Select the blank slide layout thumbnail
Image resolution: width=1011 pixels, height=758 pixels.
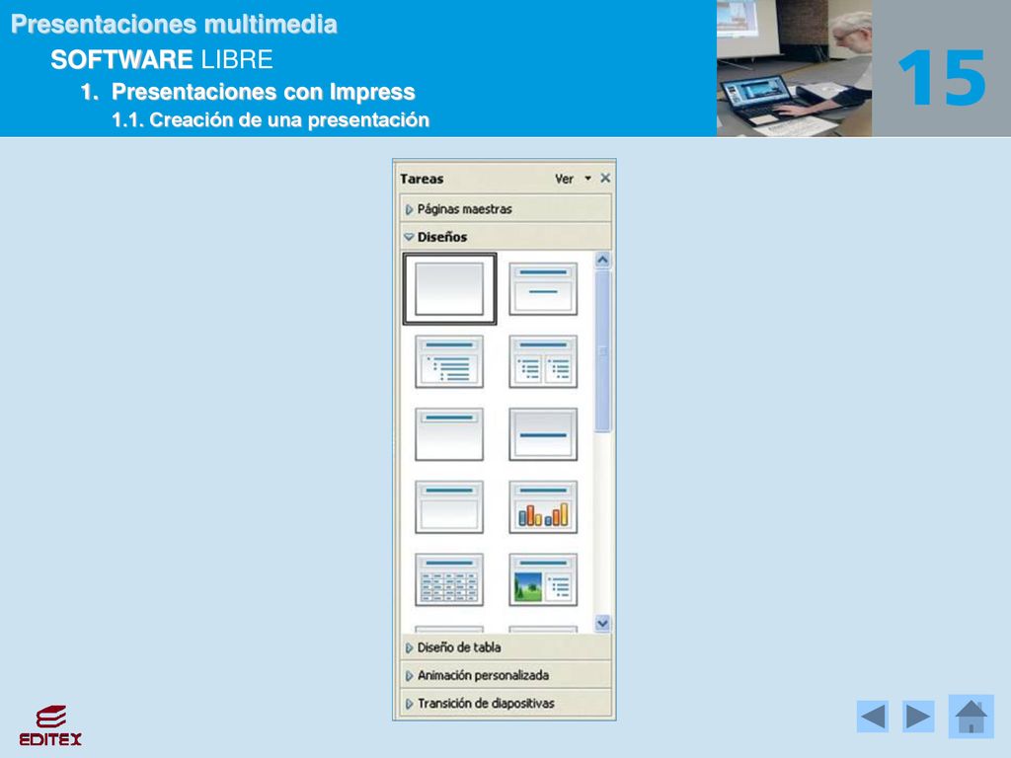(449, 289)
